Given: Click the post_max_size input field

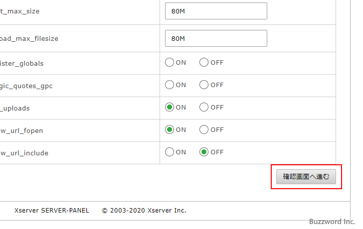Looking at the screenshot, I should click(216, 11).
